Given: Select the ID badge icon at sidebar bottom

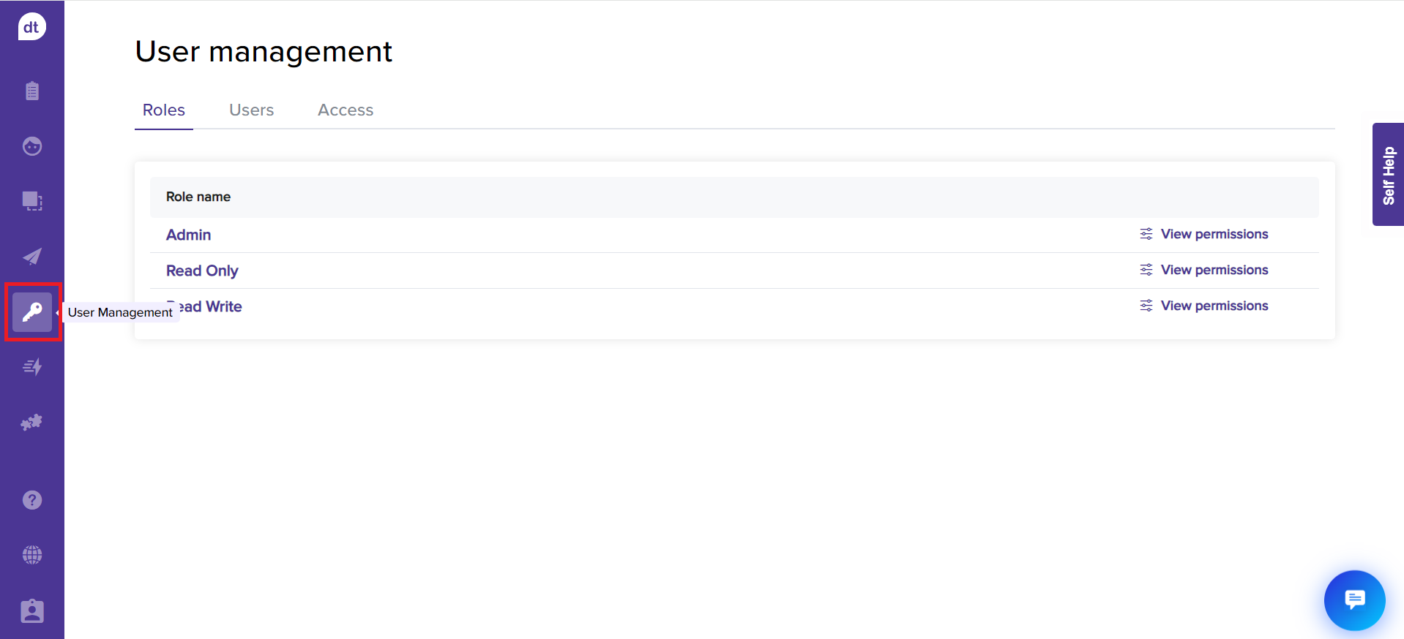Looking at the screenshot, I should (32, 611).
